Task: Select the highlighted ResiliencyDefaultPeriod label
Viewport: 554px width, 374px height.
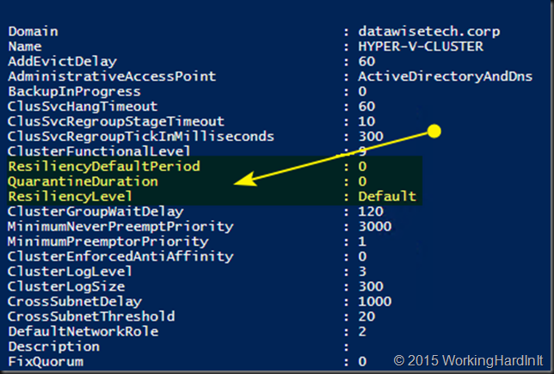Action: pyautogui.click(x=104, y=166)
